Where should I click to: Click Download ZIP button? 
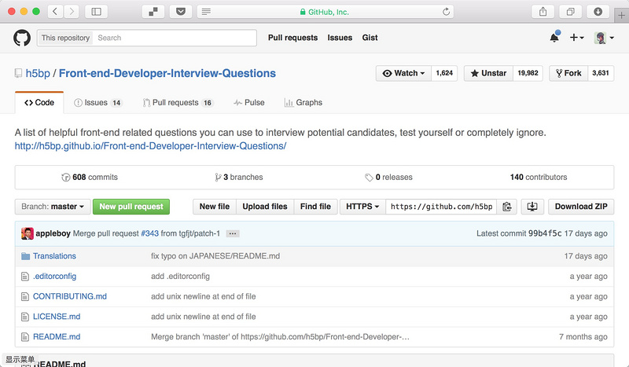581,207
